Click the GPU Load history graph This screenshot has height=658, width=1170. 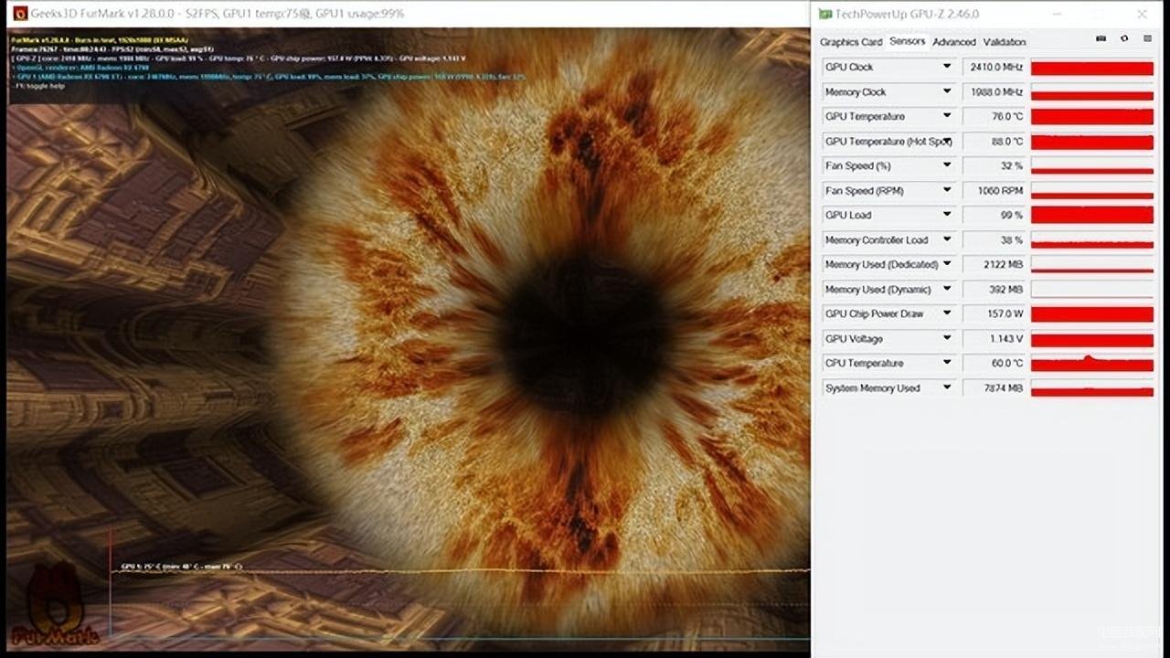click(x=1092, y=215)
